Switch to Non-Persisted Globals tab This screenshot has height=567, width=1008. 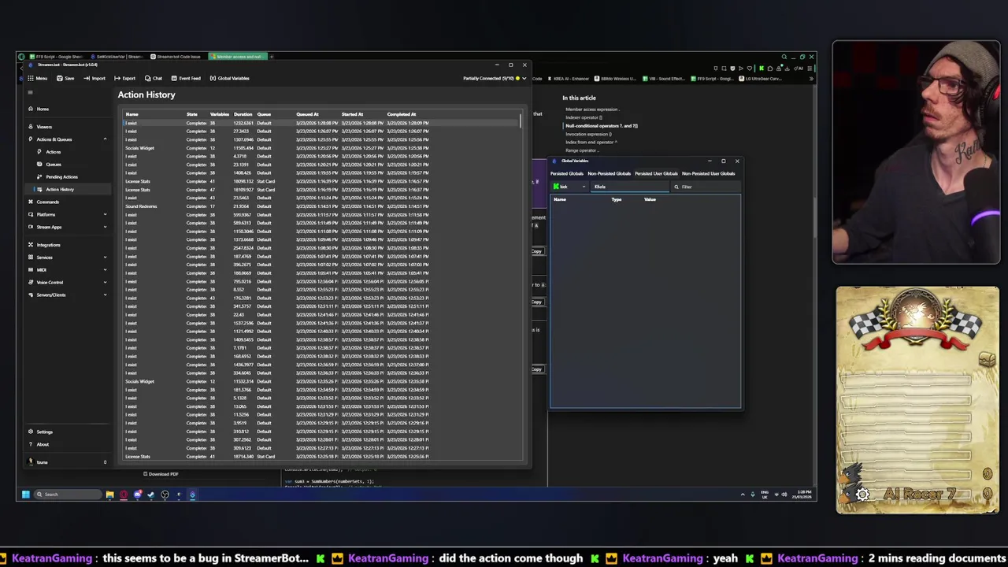tap(609, 173)
